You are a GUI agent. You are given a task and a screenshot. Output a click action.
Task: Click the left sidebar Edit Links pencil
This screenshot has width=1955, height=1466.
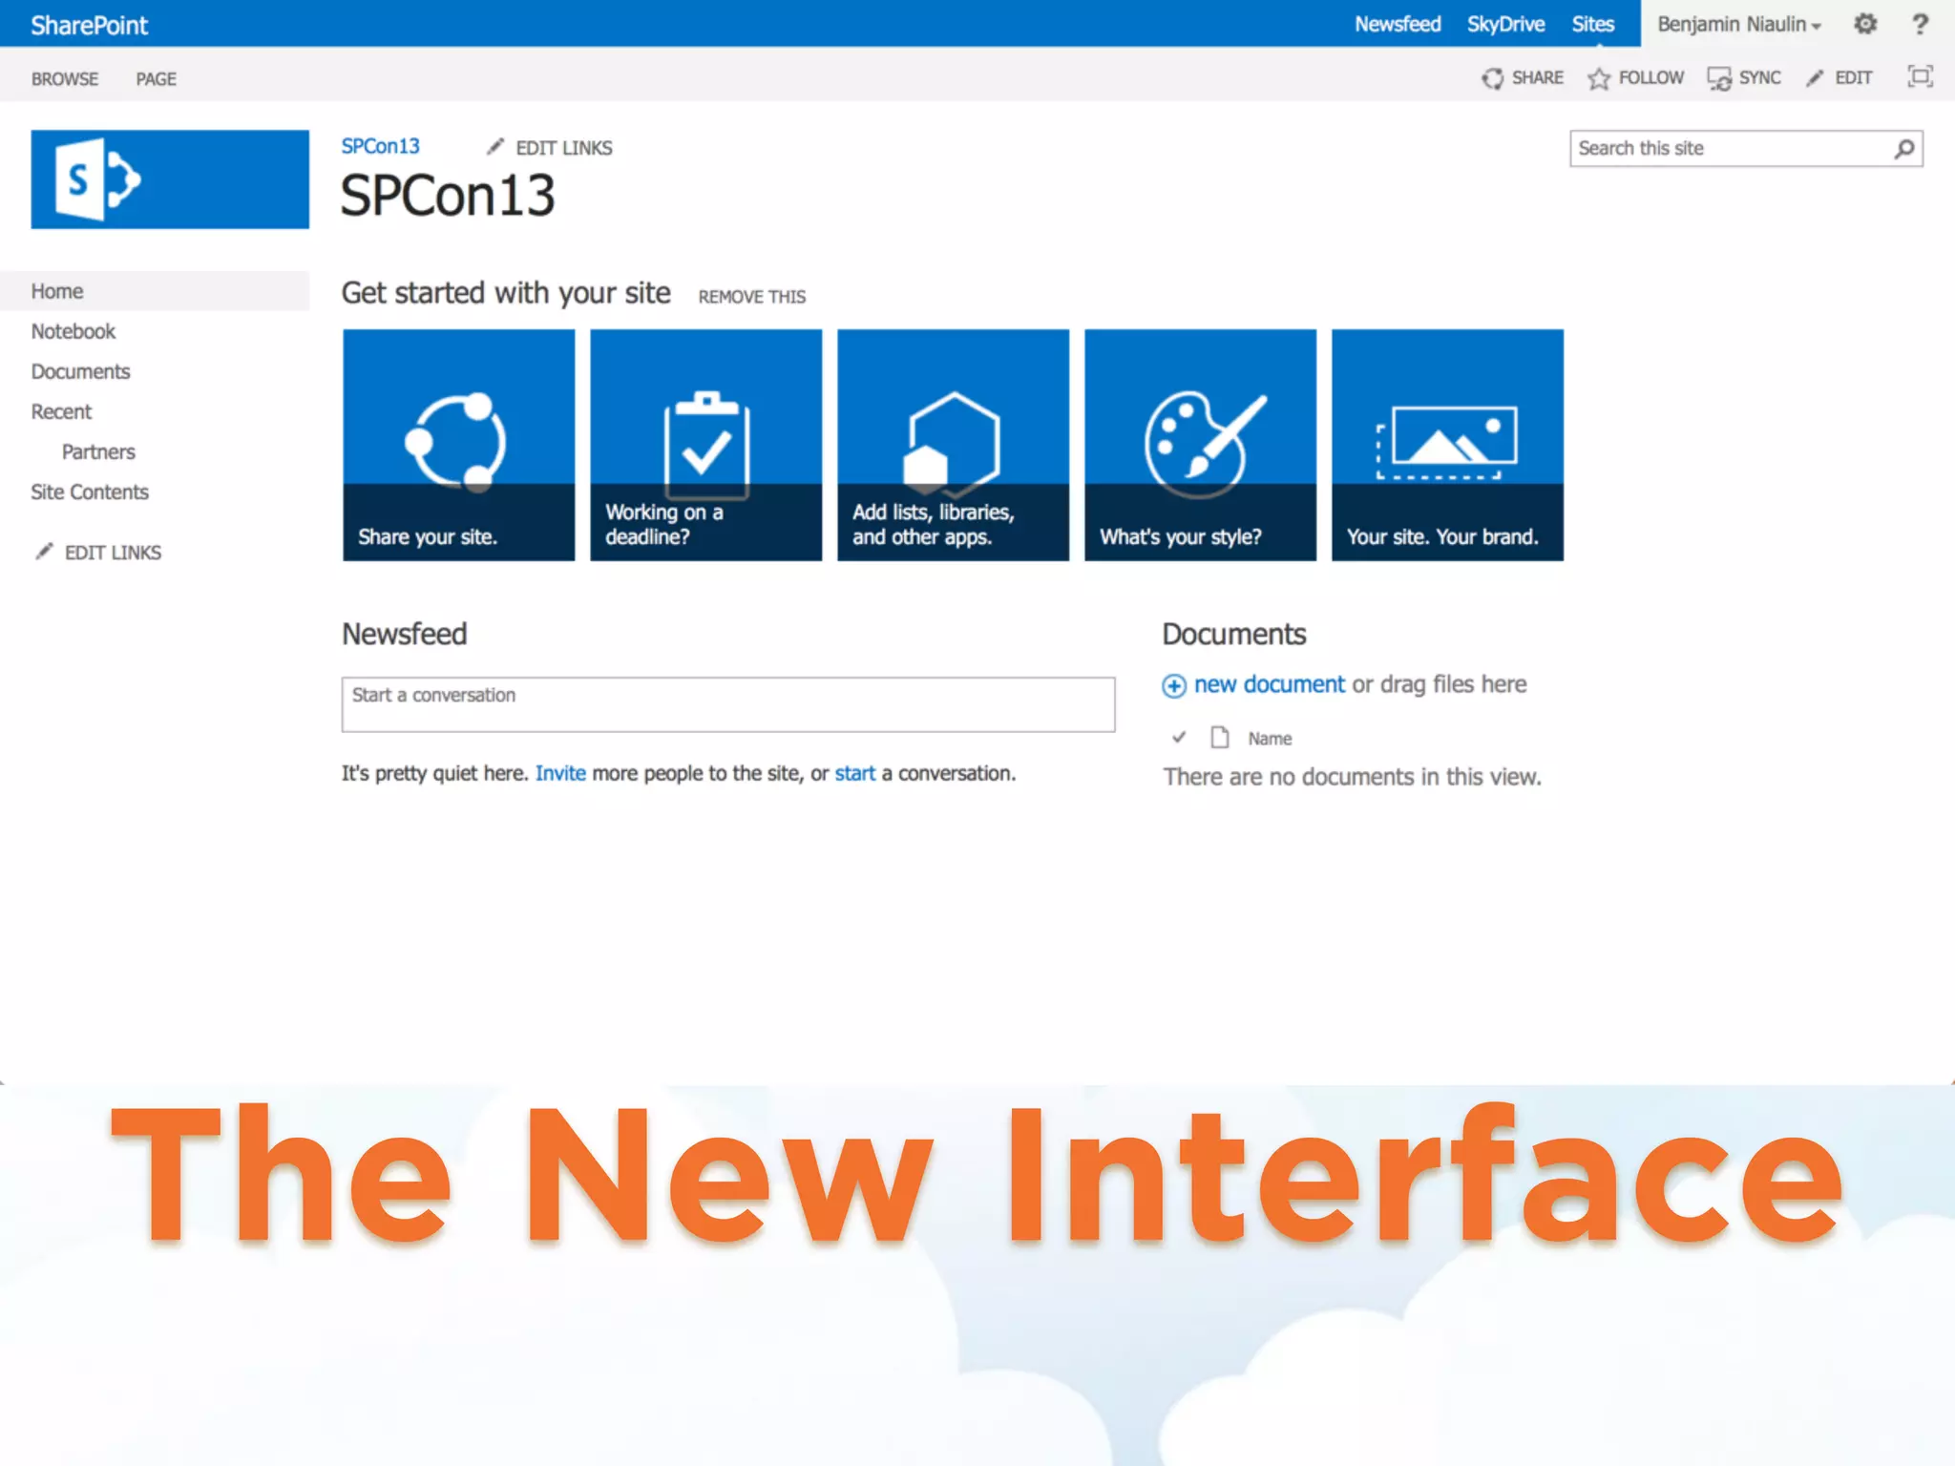pos(44,551)
